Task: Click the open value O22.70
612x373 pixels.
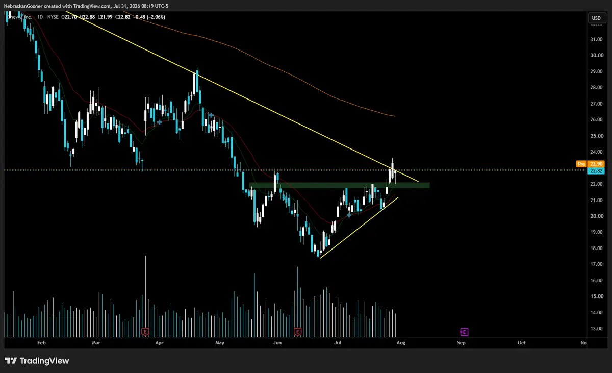Action: [69, 17]
